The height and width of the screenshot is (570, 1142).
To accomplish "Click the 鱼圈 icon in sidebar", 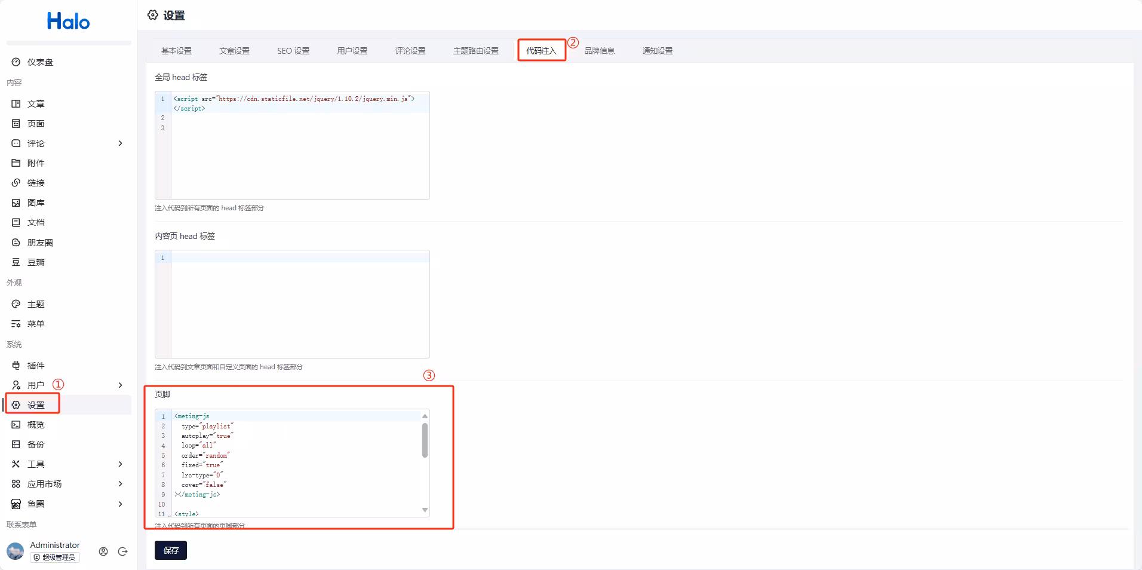I will tap(16, 504).
